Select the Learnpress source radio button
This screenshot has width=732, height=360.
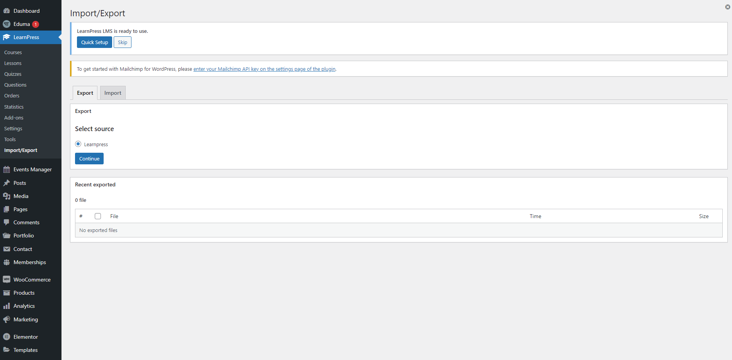[x=78, y=144]
